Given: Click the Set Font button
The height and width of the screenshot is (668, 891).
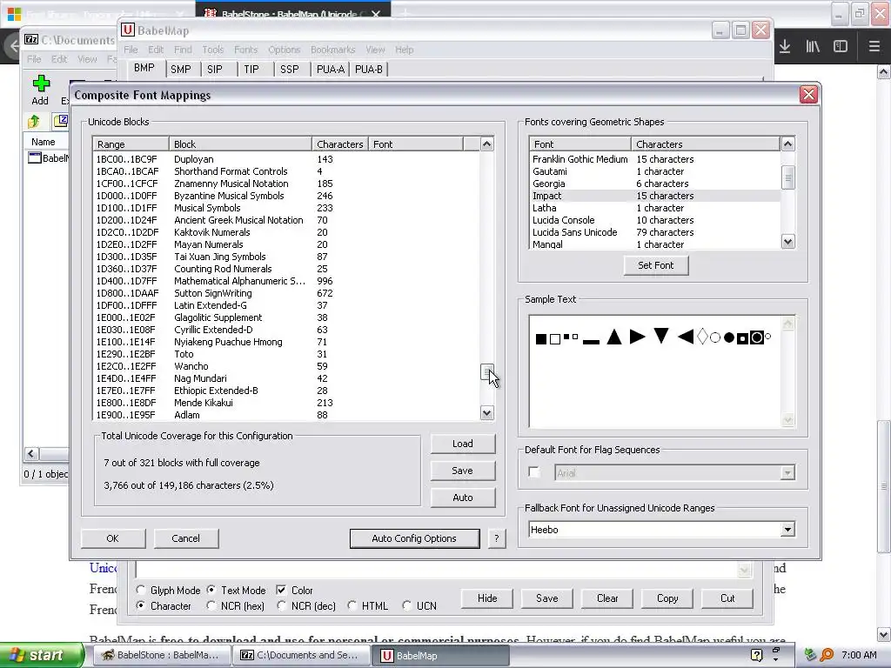Looking at the screenshot, I should pos(656,265).
